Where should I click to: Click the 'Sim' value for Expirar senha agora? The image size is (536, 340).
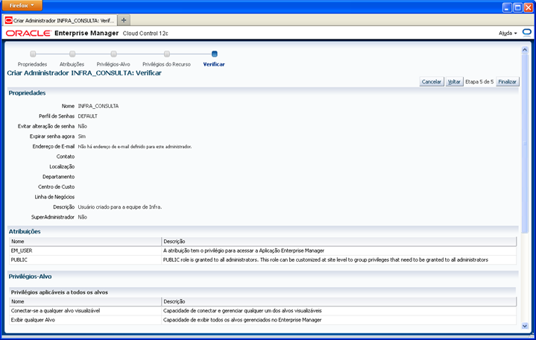(82, 136)
